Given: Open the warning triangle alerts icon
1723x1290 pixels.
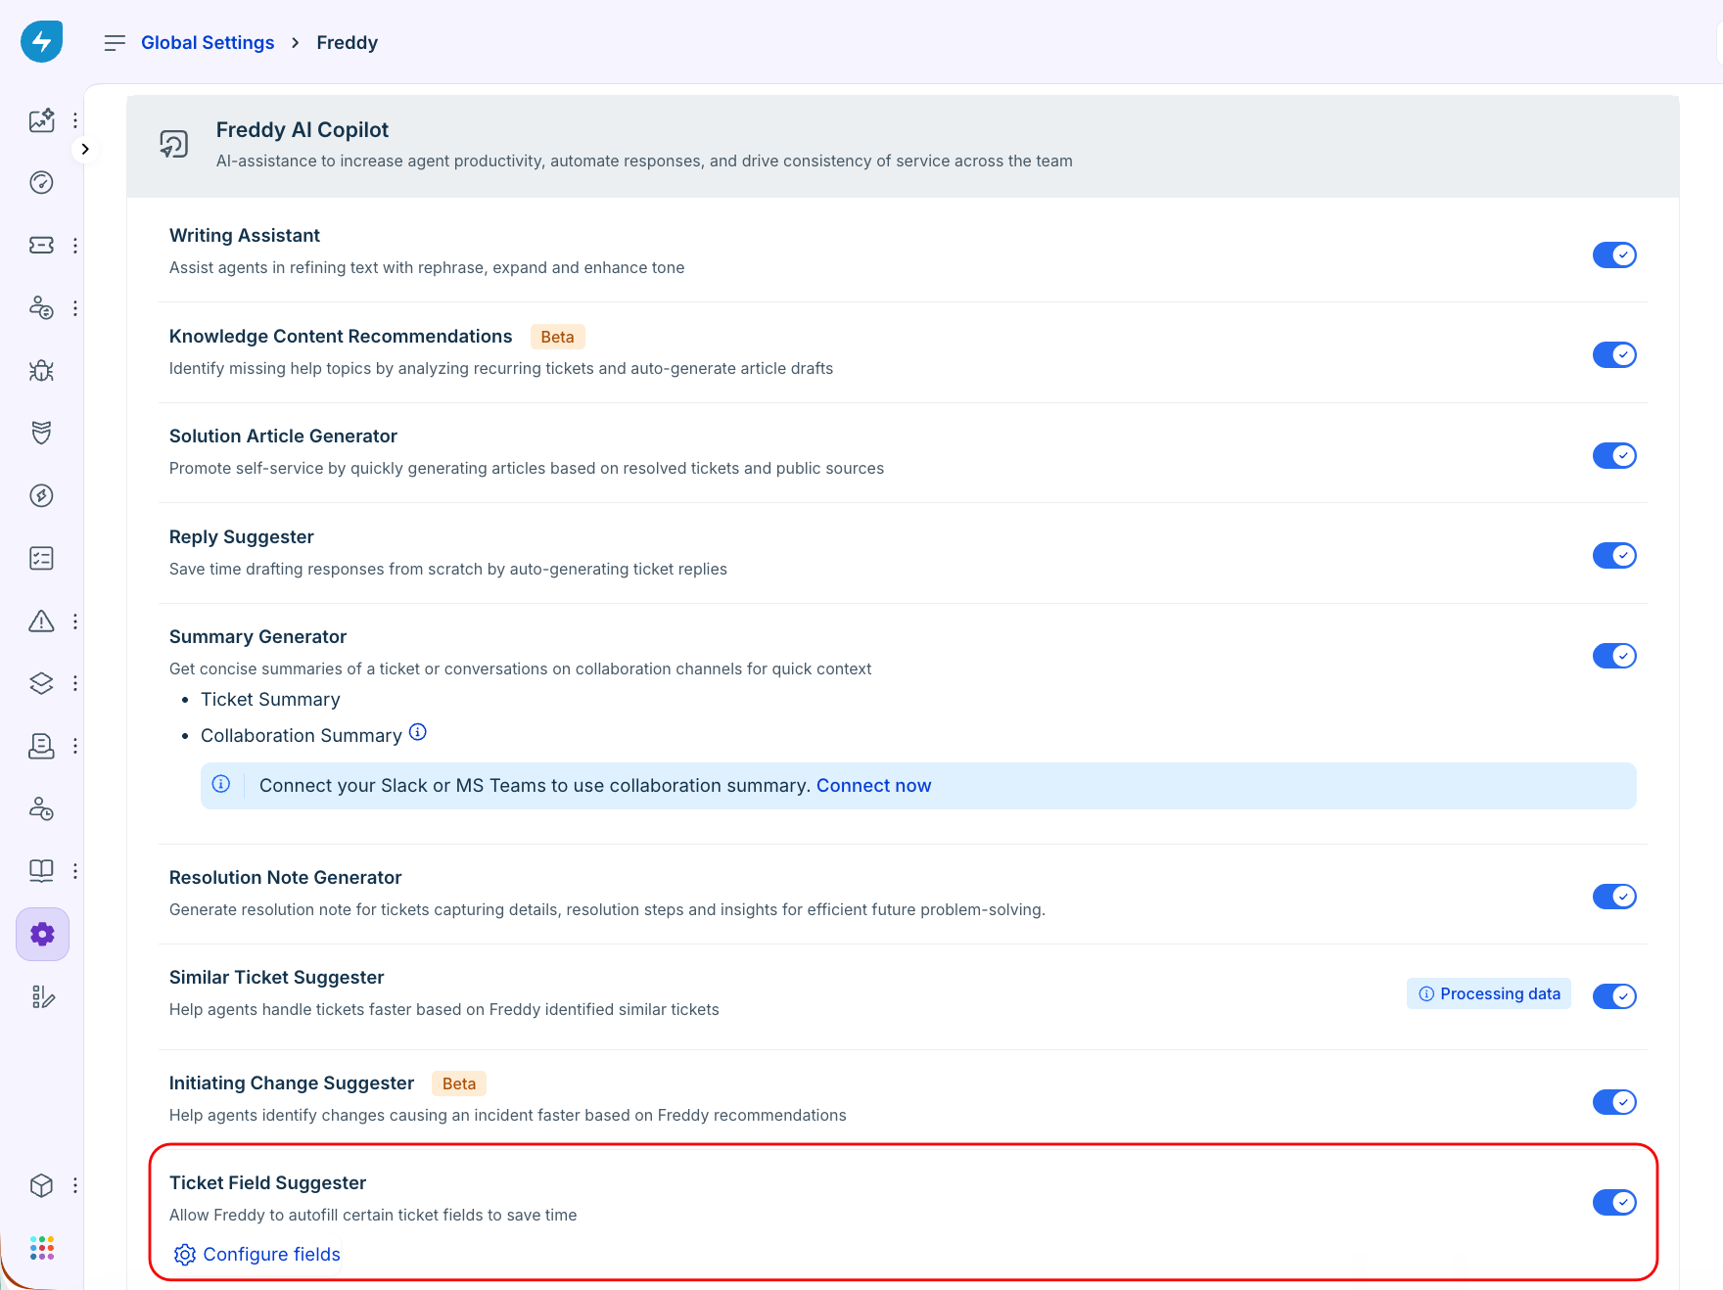Looking at the screenshot, I should click(x=41, y=622).
